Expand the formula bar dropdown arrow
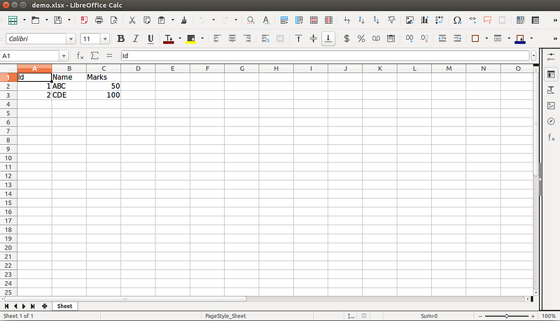560x321 pixels. [533, 56]
